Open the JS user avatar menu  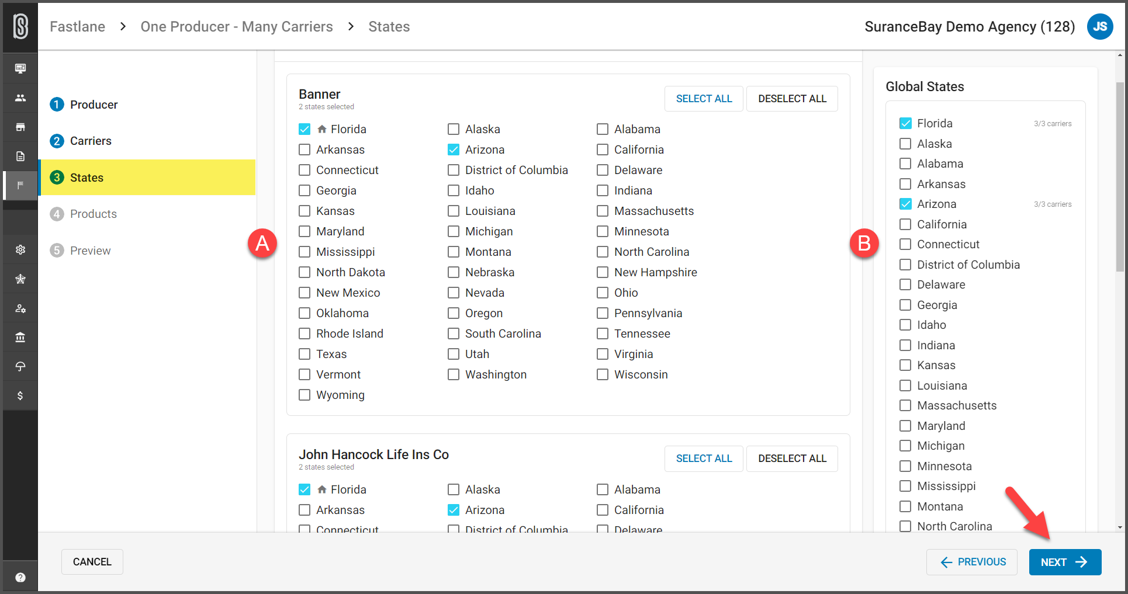click(x=1100, y=26)
